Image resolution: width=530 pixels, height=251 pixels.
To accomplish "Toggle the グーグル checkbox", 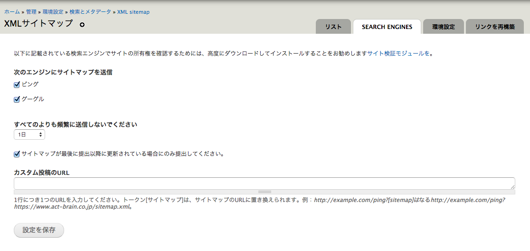I will 17,99.
